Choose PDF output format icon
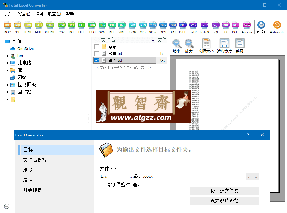Screen dimensions: 287x213 (17, 25)
